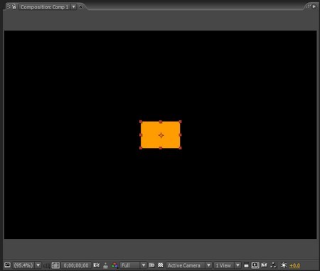Click the current time 0;00;00;00
The width and height of the screenshot is (320, 271).
pyautogui.click(x=76, y=265)
